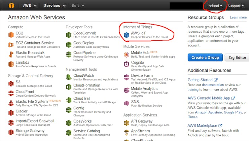
Task: Open the AWS IoT service name
Action: click(138, 33)
